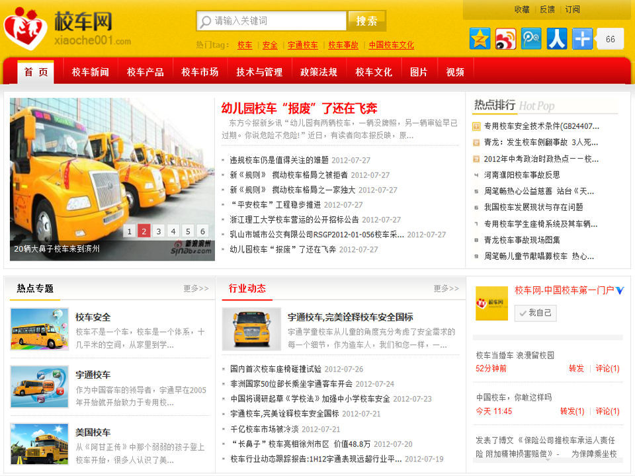Open the 校车产品 menu item

(146, 72)
